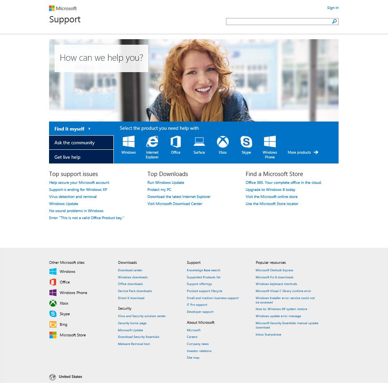Click the Office icon under Other Microsoft sites
Viewport: 388px width, 383px height.
click(x=53, y=282)
